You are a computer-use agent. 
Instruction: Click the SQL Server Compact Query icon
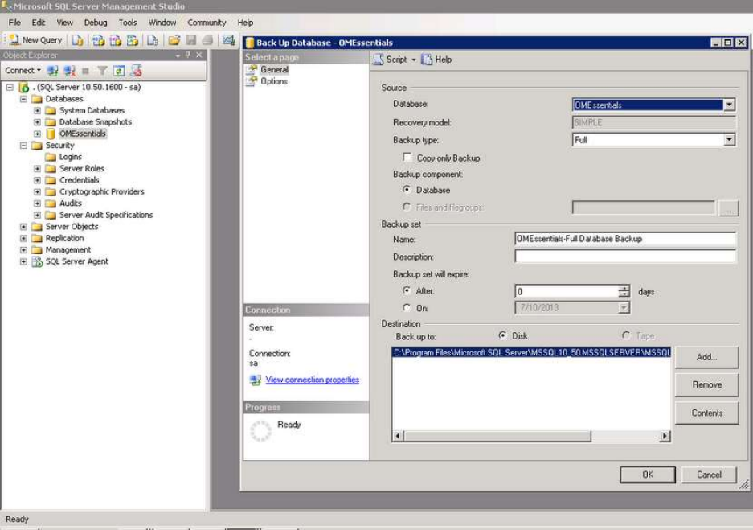[x=152, y=40]
